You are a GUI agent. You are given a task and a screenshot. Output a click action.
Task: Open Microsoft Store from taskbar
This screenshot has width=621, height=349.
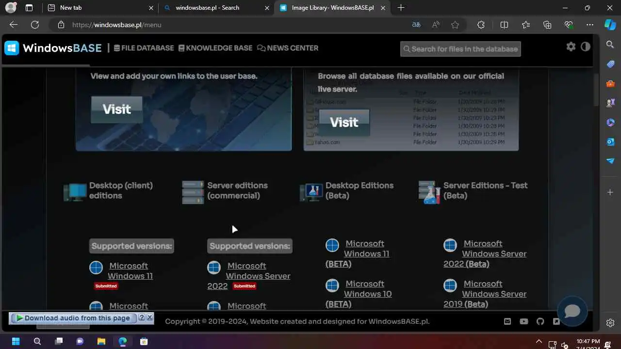(144, 341)
